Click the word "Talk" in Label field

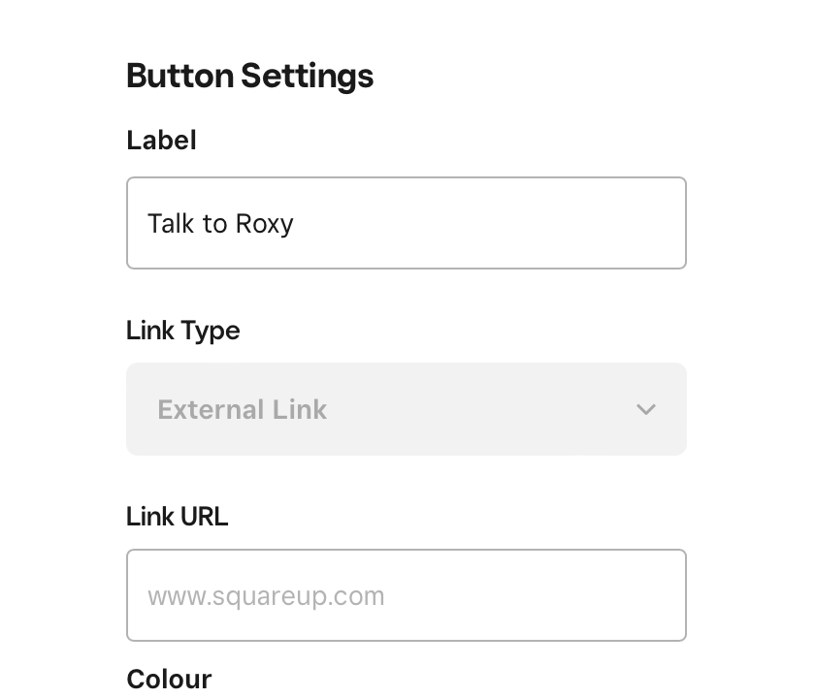click(171, 224)
